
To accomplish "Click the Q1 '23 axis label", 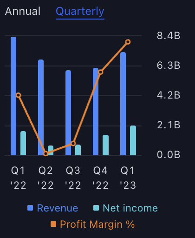I will (128, 178).
